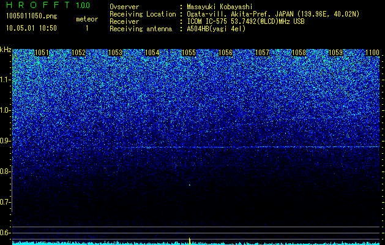
Task: Click the 1100 time marker
Action: pos(373,53)
